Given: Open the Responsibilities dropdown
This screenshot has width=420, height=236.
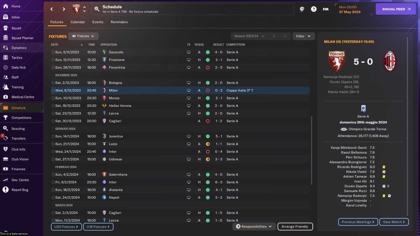Looking at the screenshot, I should pyautogui.click(x=254, y=226).
